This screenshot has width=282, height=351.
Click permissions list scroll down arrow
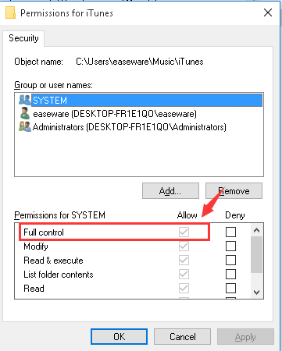(x=256, y=292)
